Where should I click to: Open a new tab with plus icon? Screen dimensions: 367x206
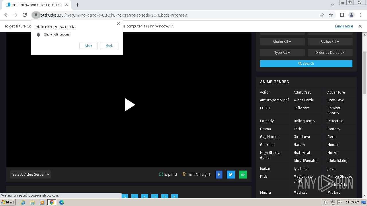coord(77,5)
